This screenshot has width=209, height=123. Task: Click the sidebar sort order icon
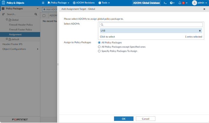tap(3, 14)
